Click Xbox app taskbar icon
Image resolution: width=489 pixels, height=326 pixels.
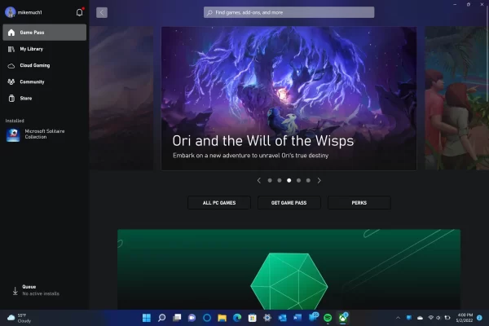pos(343,318)
